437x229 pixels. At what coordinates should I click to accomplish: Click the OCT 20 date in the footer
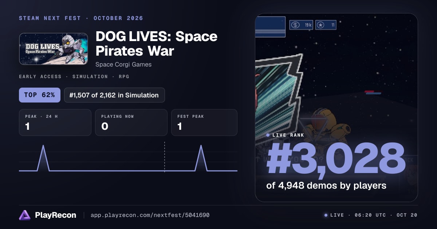pos(407,215)
